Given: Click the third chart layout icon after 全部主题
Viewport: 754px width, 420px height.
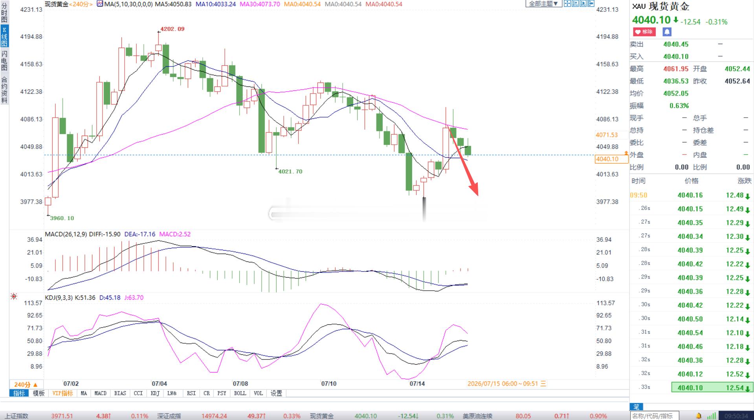Looking at the screenshot, I should [583, 4].
